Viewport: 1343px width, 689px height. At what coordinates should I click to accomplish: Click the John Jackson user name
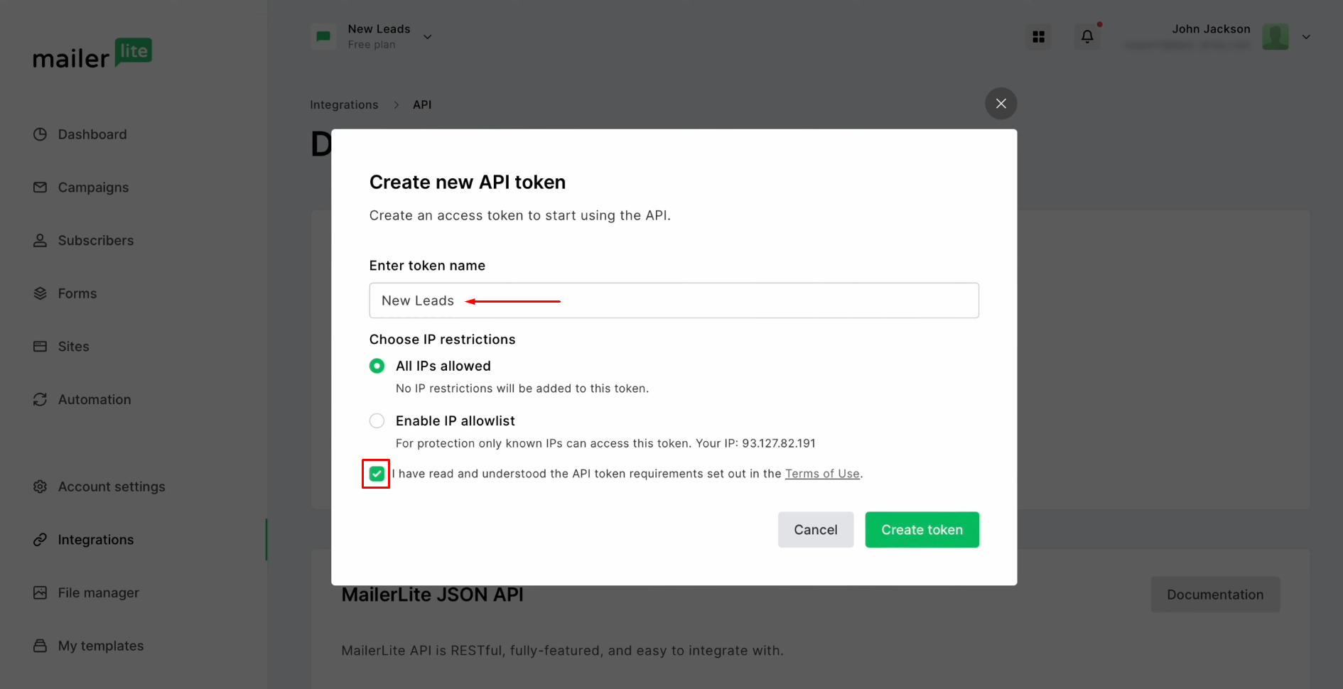pos(1211,29)
